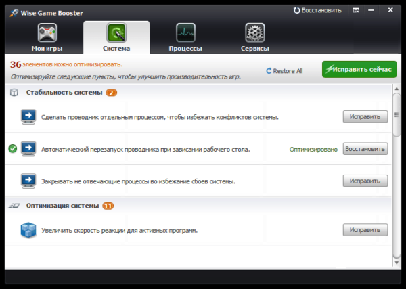Open the Сервисы gear icon

click(255, 32)
